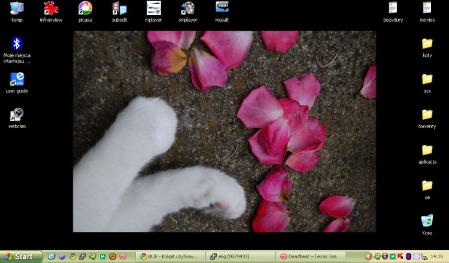This screenshot has width=449, height=263.
Task: Launch the mplayer desktop shortcut
Action: (x=154, y=8)
